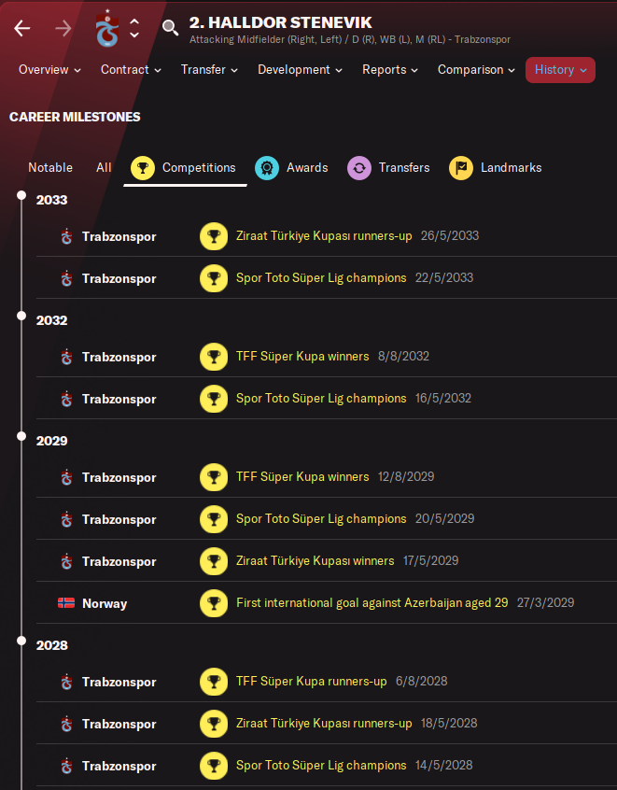Click the Transfers filter circular icon
The height and width of the screenshot is (790, 617).
(359, 168)
